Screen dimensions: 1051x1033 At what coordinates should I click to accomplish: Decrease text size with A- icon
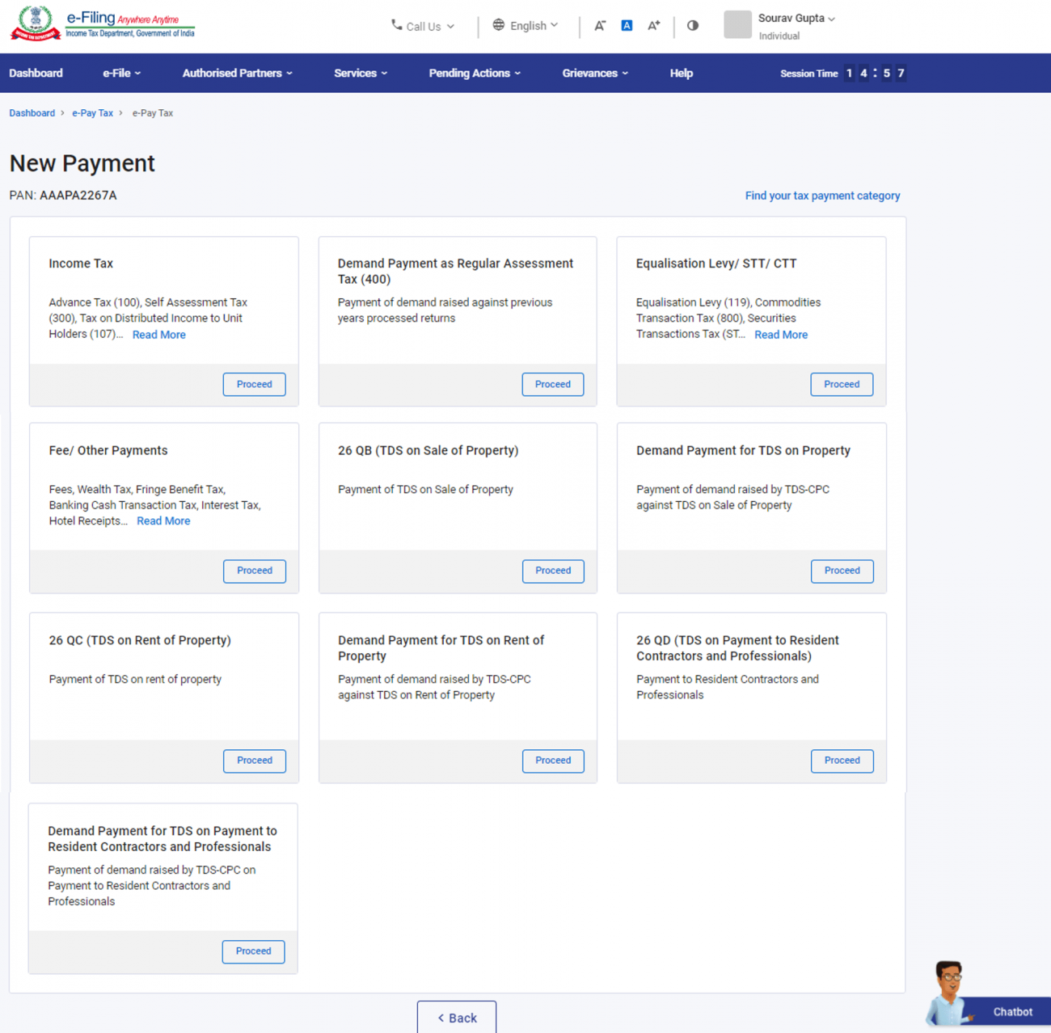pos(600,25)
